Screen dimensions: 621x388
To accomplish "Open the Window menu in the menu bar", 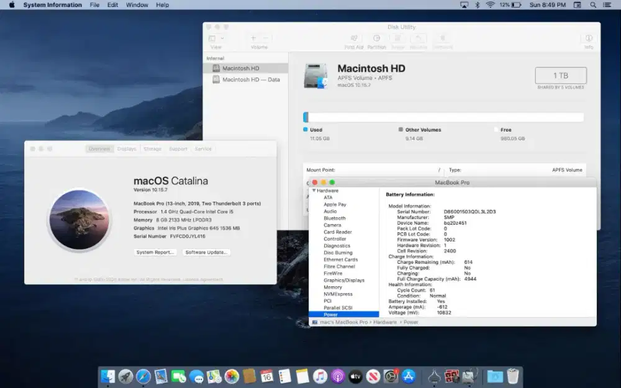I will (x=137, y=5).
